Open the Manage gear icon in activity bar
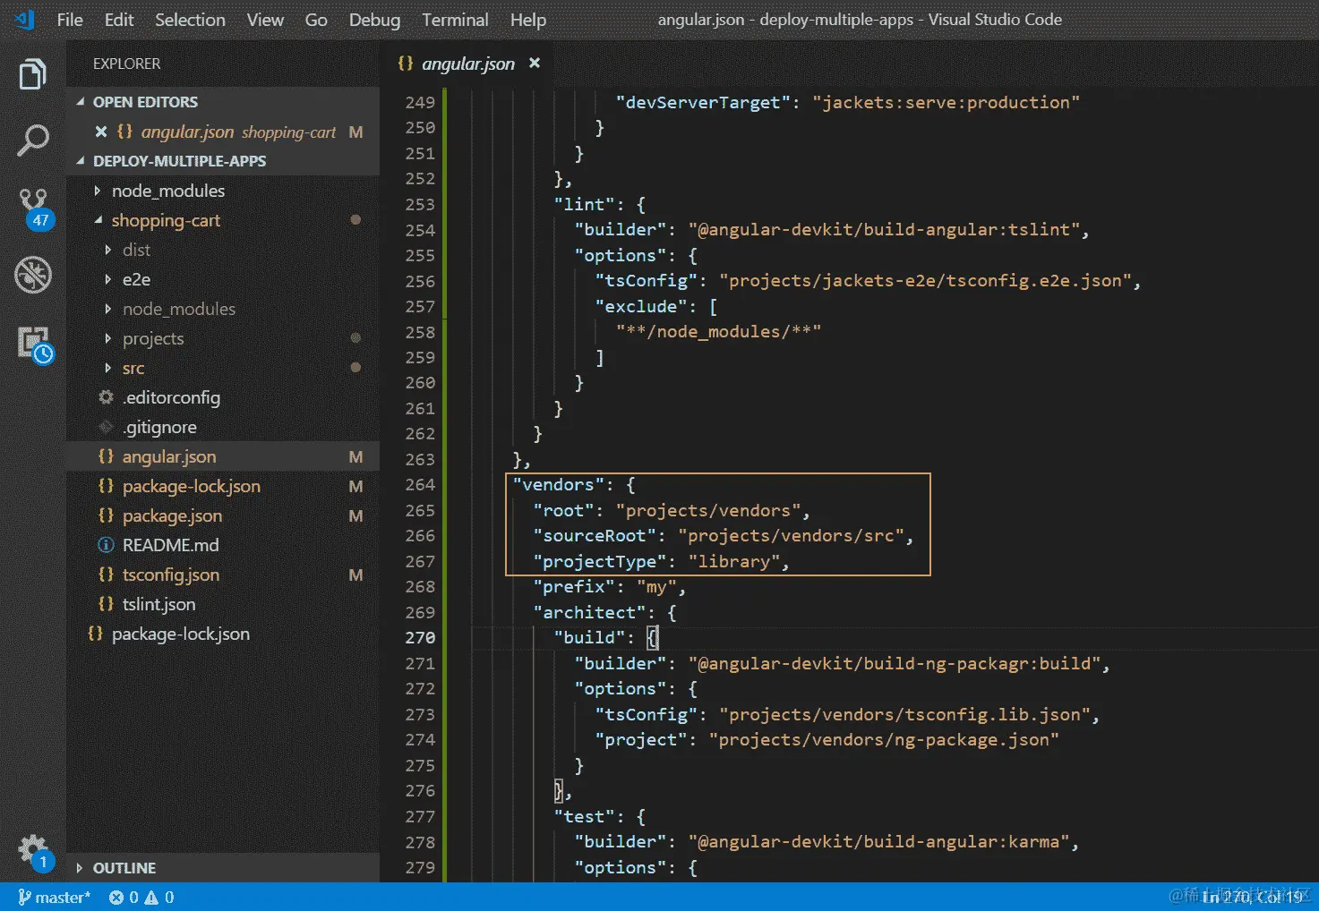 click(x=35, y=851)
